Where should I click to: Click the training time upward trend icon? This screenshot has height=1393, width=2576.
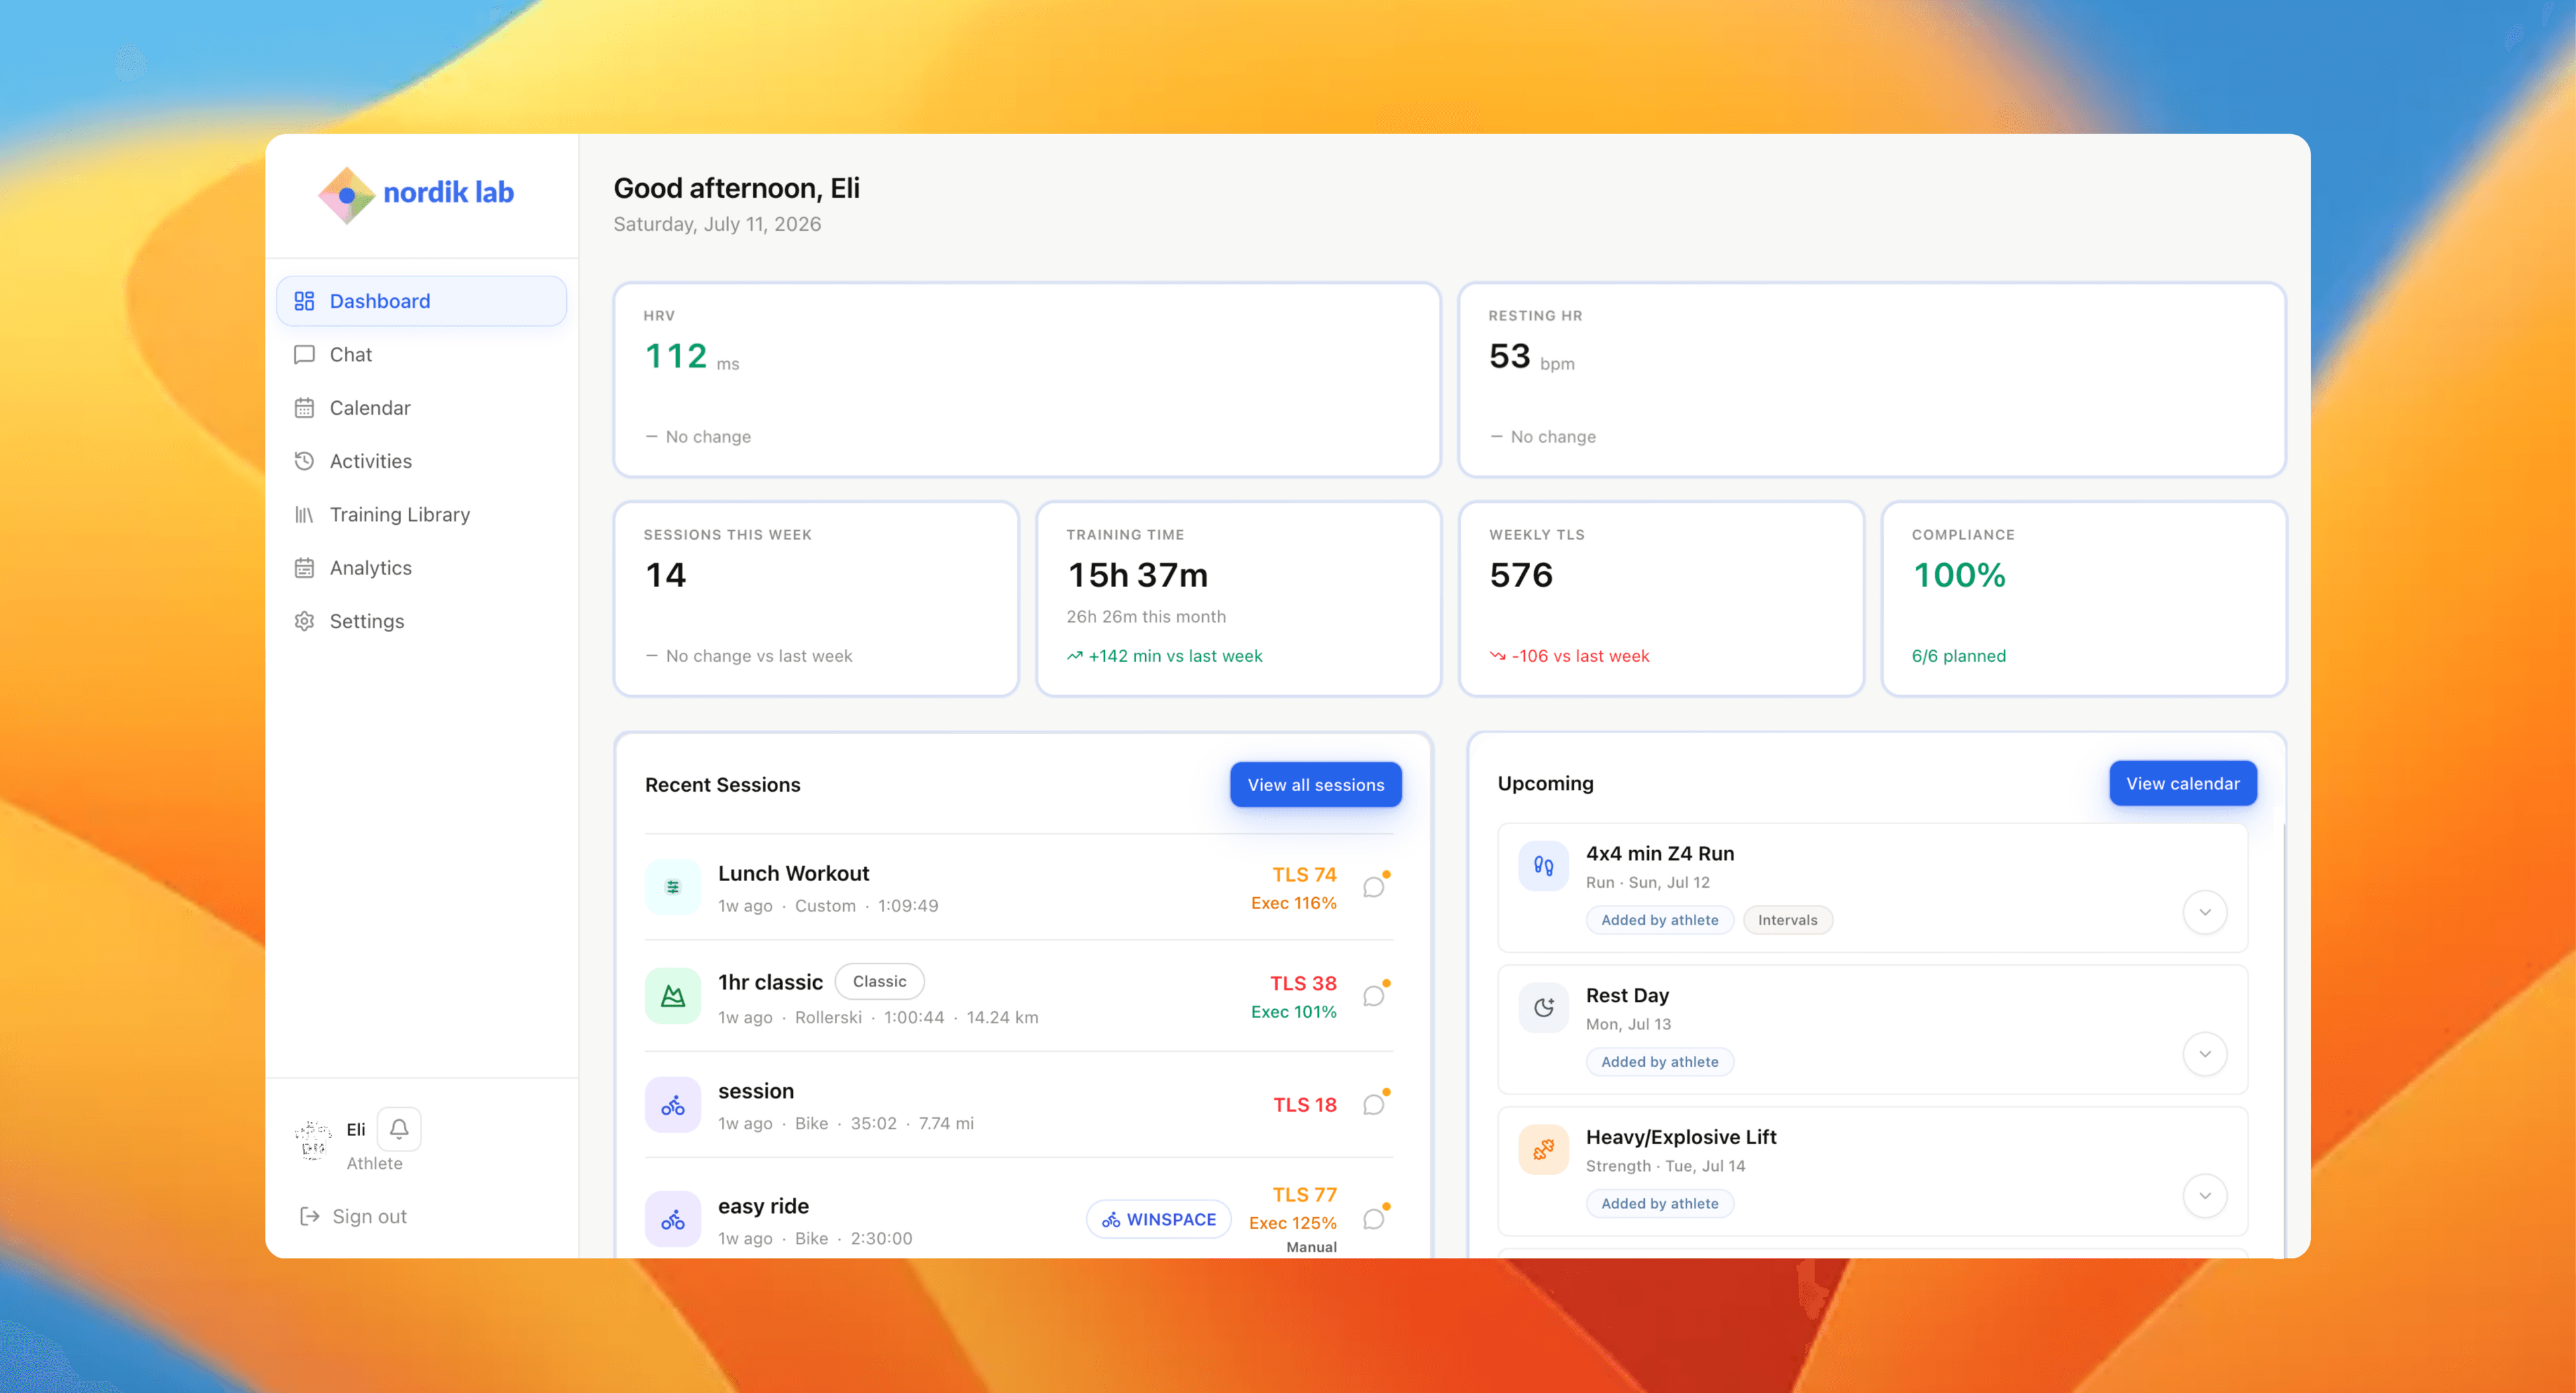[1074, 656]
